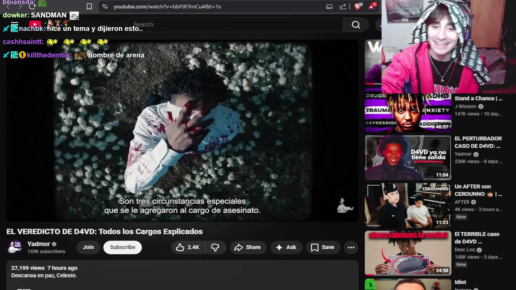Open the D4VD ya no tiene salida thumbnail
516x290 pixels.
(x=408, y=157)
